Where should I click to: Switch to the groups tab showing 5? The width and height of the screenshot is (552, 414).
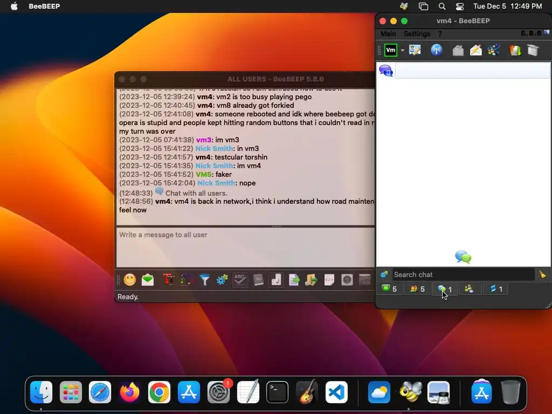point(417,289)
